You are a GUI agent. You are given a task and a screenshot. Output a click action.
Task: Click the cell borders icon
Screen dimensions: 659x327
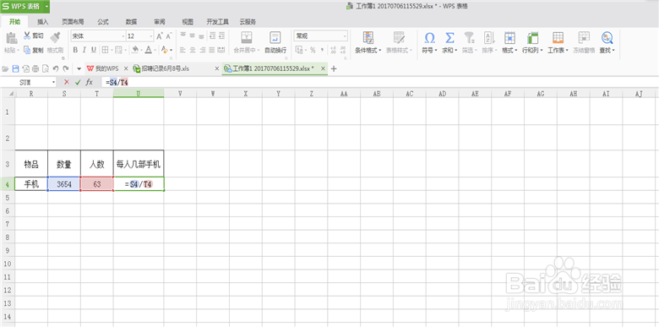pyautogui.click(x=105, y=50)
